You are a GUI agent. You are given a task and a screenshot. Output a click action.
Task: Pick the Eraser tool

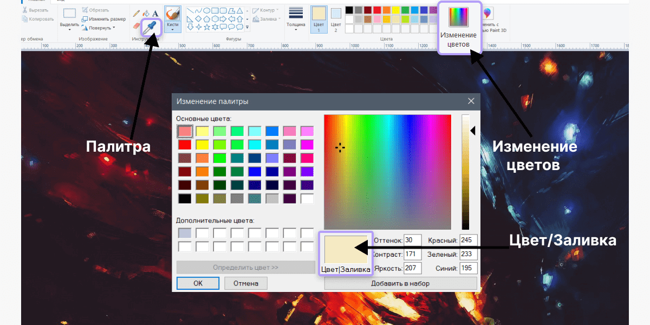[x=136, y=25]
